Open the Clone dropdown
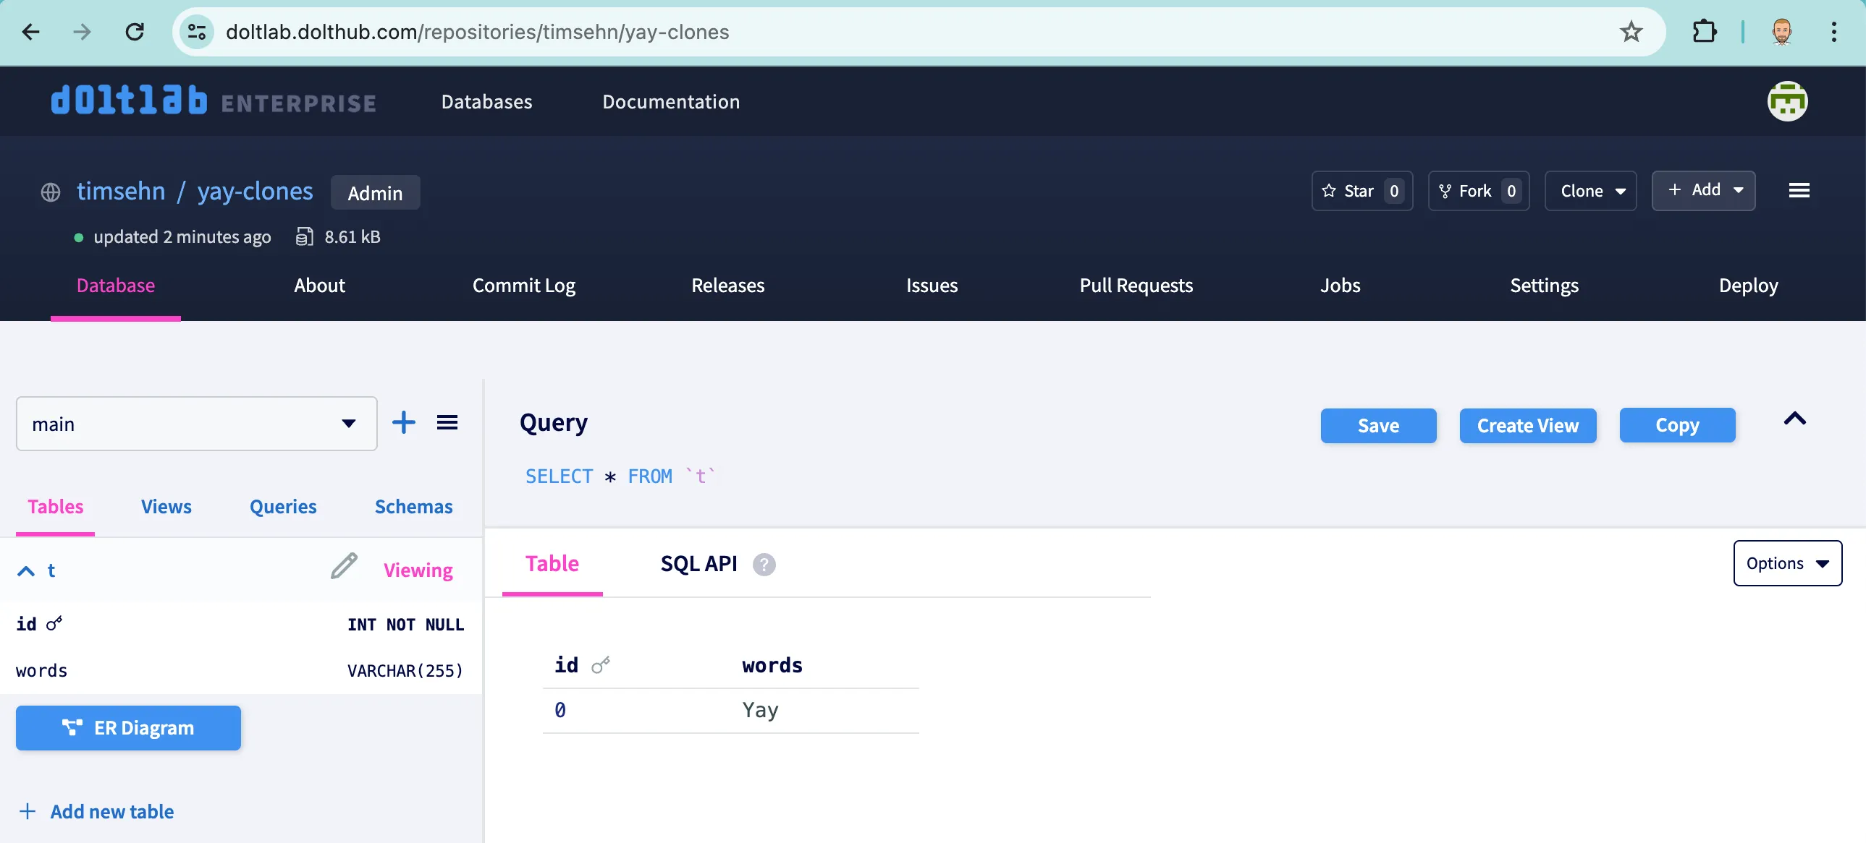 pos(1591,190)
